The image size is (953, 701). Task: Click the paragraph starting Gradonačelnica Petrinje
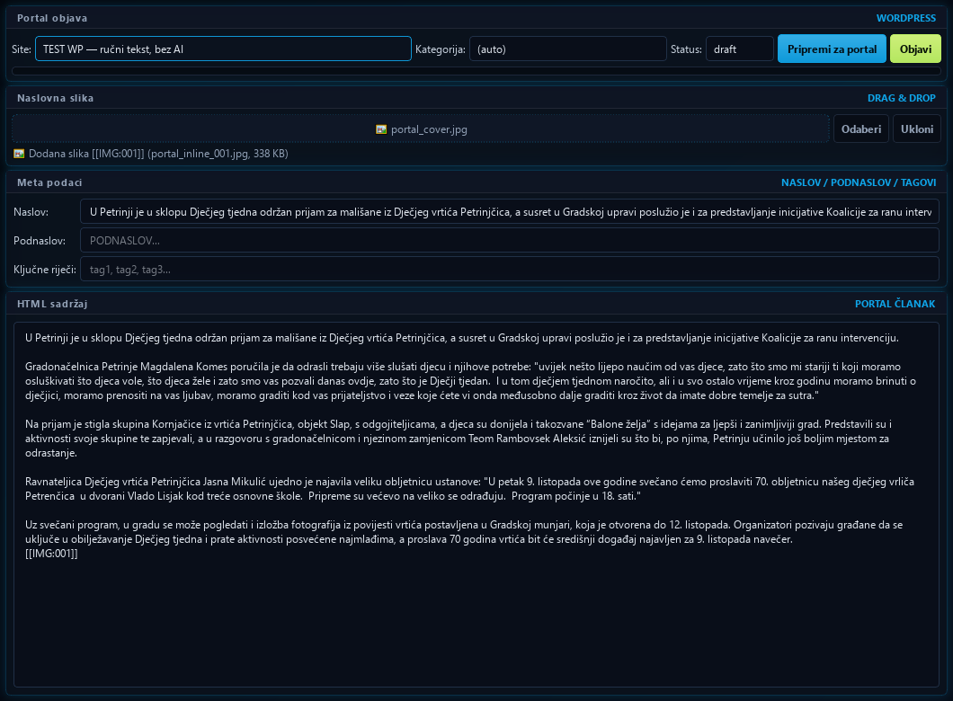click(471, 381)
